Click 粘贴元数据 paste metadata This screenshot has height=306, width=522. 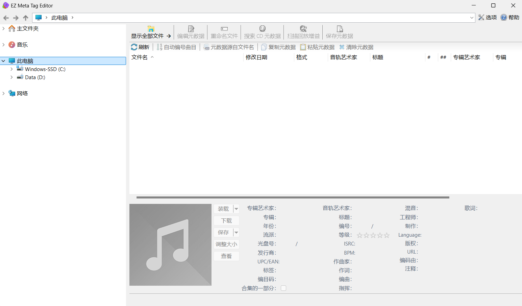[x=317, y=47]
